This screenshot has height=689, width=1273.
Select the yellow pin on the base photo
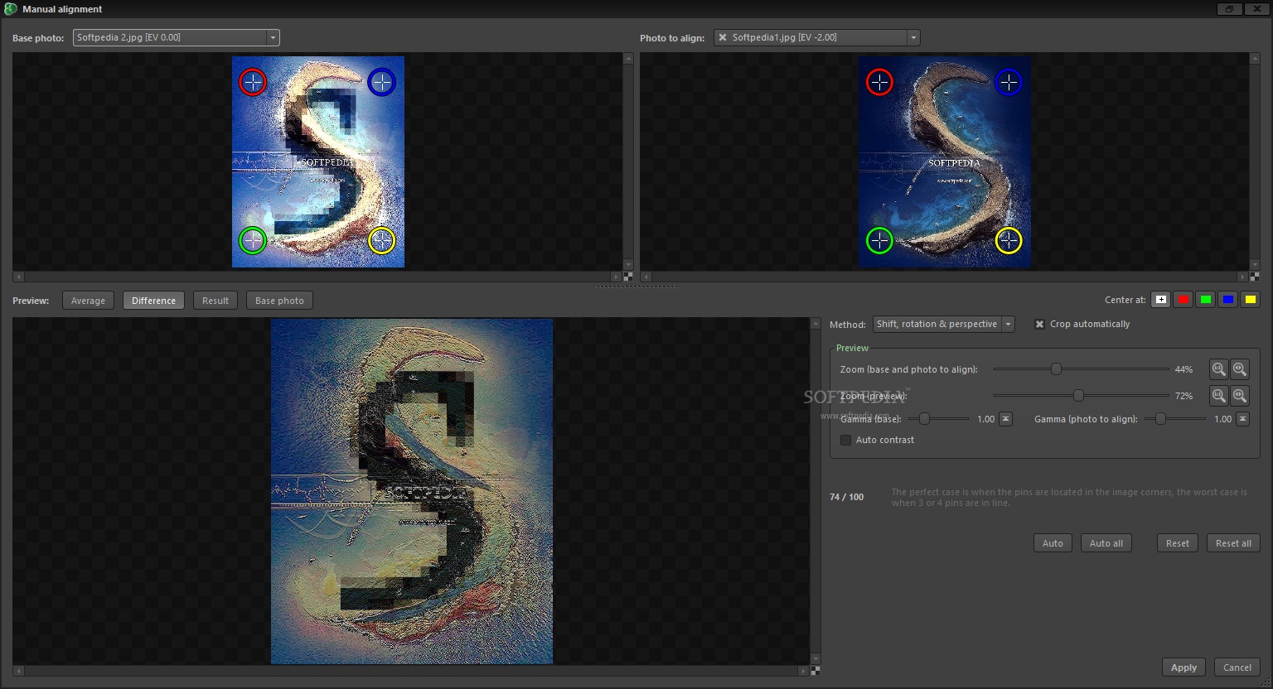[381, 240]
